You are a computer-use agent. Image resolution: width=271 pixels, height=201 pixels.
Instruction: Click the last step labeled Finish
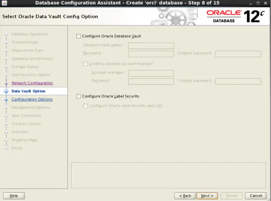tap(17, 148)
